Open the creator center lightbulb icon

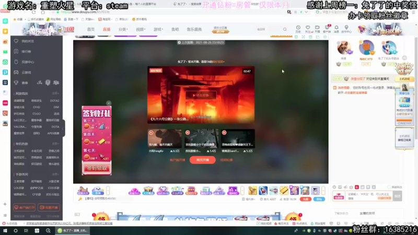point(346,28)
